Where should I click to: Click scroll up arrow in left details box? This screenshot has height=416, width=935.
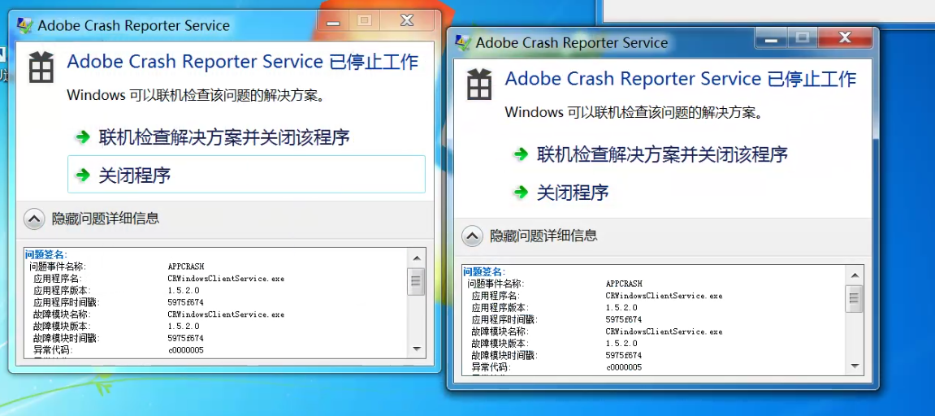coord(416,258)
